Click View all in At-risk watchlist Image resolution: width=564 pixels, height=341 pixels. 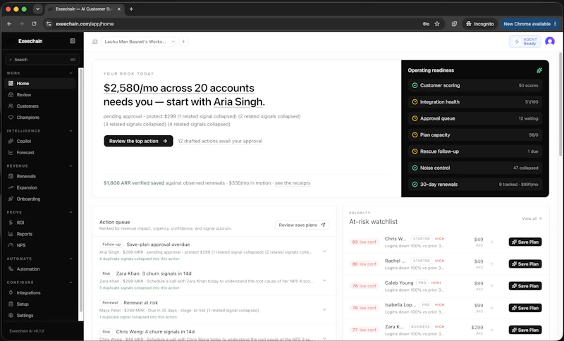[x=532, y=218]
